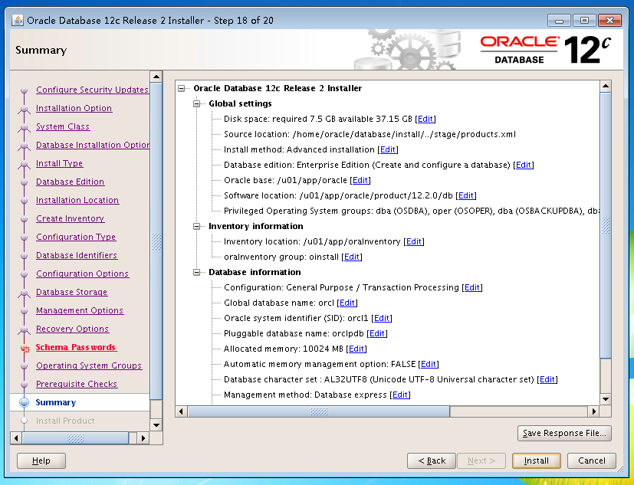This screenshot has height=485, width=634.
Task: Go to the Schema Passwords step
Action: tap(76, 347)
